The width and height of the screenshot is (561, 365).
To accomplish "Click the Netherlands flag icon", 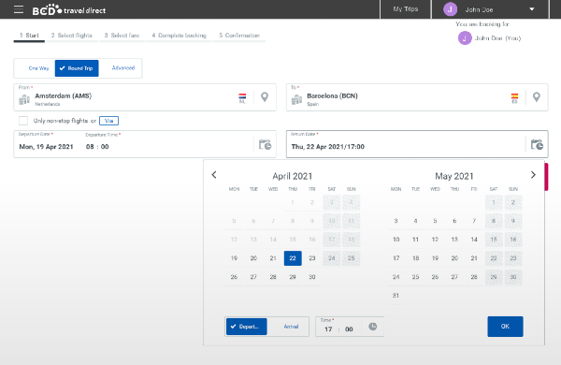I will tap(242, 96).
